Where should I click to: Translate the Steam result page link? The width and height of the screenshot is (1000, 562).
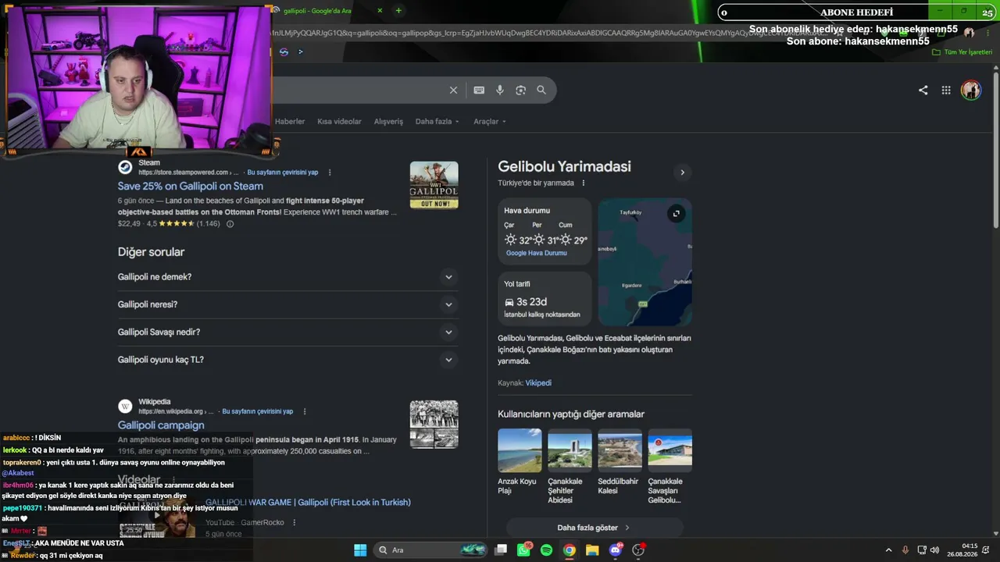(x=283, y=173)
